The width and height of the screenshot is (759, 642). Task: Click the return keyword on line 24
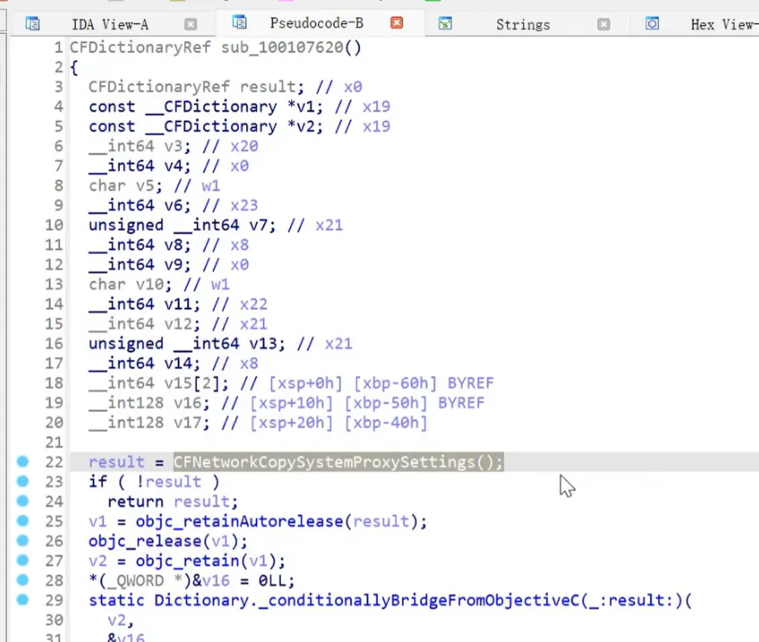[x=135, y=502]
